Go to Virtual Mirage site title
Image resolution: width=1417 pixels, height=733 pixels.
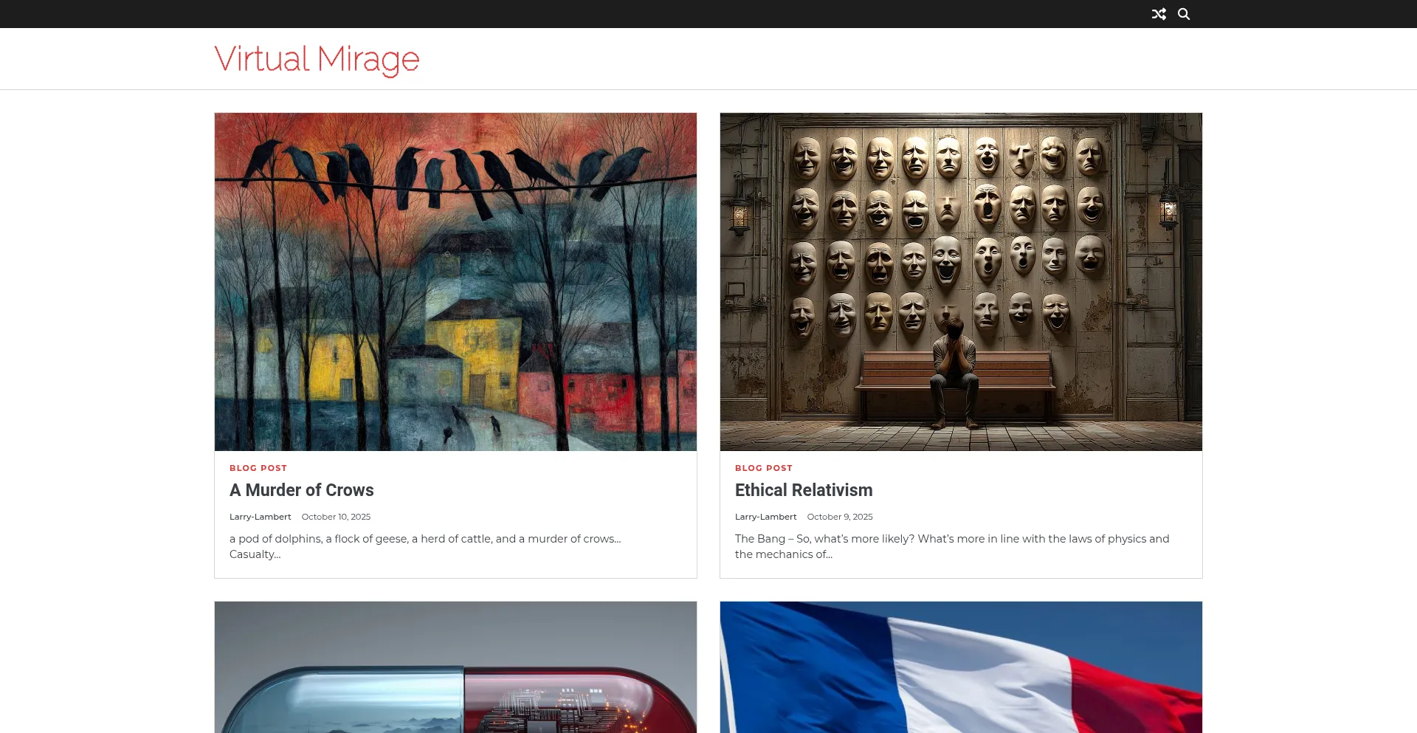click(x=317, y=59)
